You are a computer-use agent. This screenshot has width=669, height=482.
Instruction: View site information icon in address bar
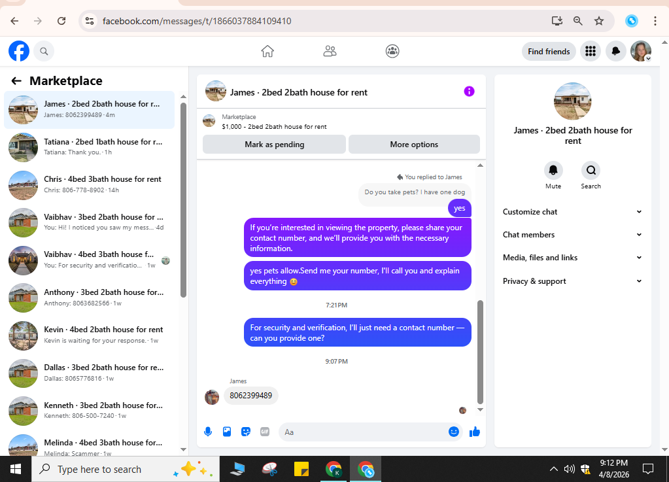(x=89, y=21)
